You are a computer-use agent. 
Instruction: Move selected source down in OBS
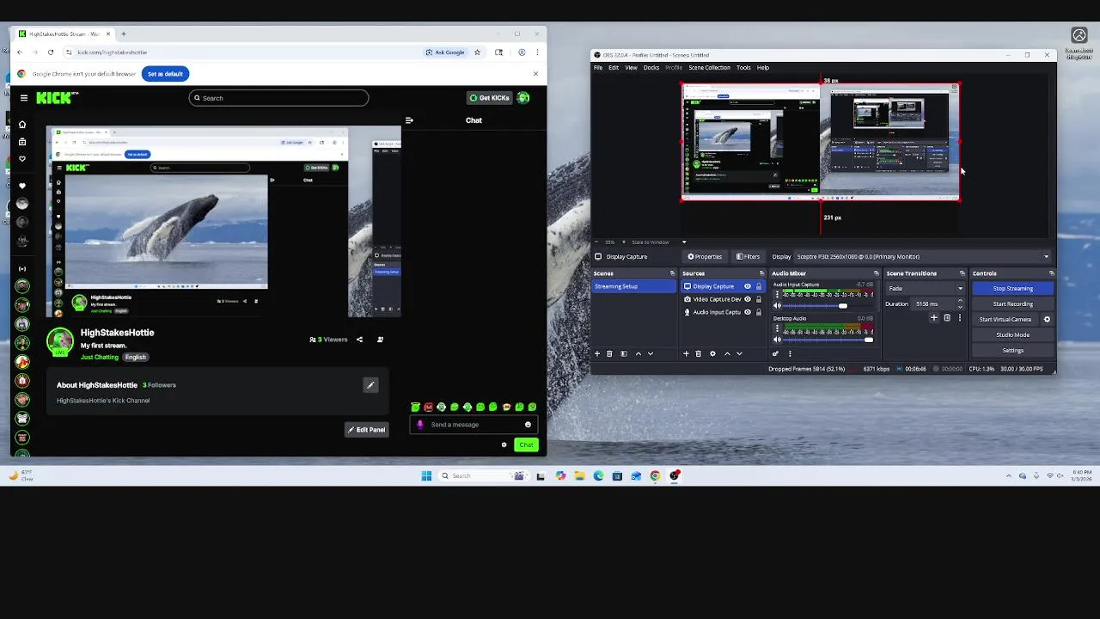pos(739,353)
